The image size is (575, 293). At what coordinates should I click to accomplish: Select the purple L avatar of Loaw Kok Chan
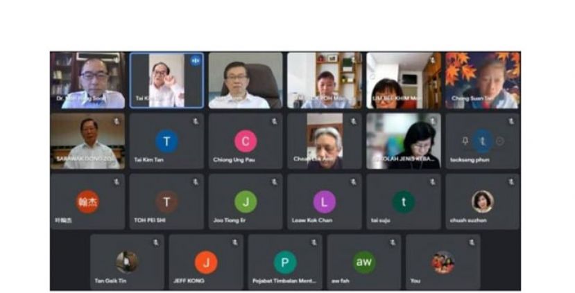pos(324,202)
